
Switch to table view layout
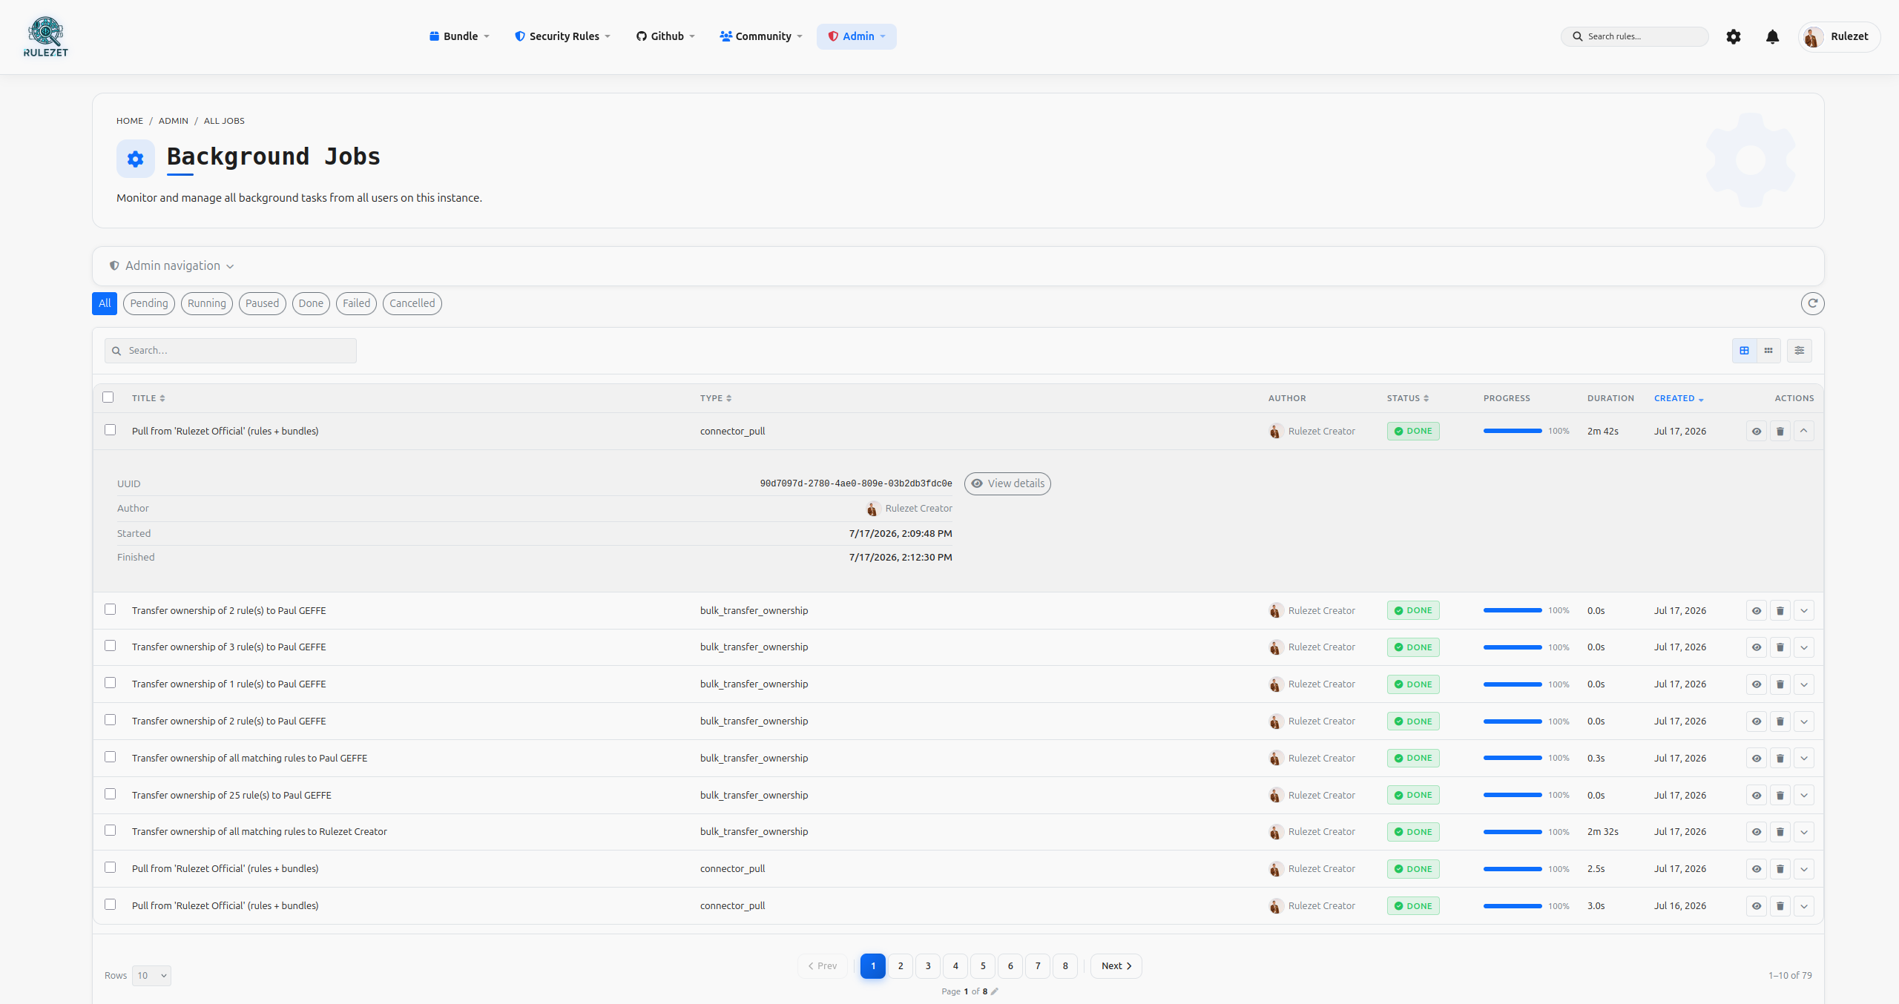[1744, 351]
